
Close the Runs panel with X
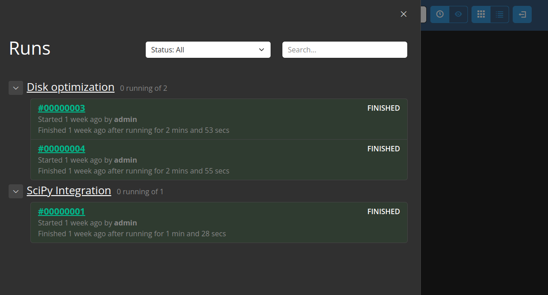[x=404, y=14]
